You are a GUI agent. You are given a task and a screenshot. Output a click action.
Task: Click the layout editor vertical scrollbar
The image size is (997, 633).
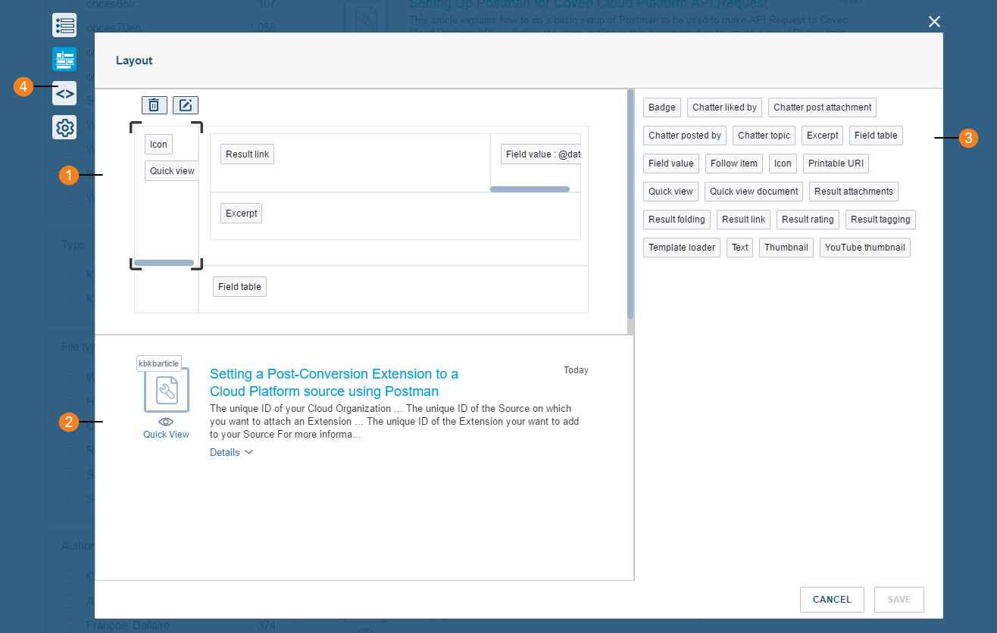point(630,204)
